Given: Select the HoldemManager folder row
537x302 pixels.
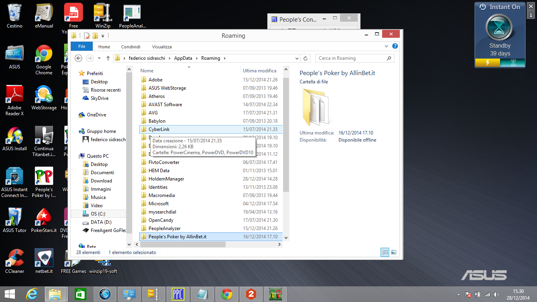Looking at the screenshot, I should coord(211,179).
